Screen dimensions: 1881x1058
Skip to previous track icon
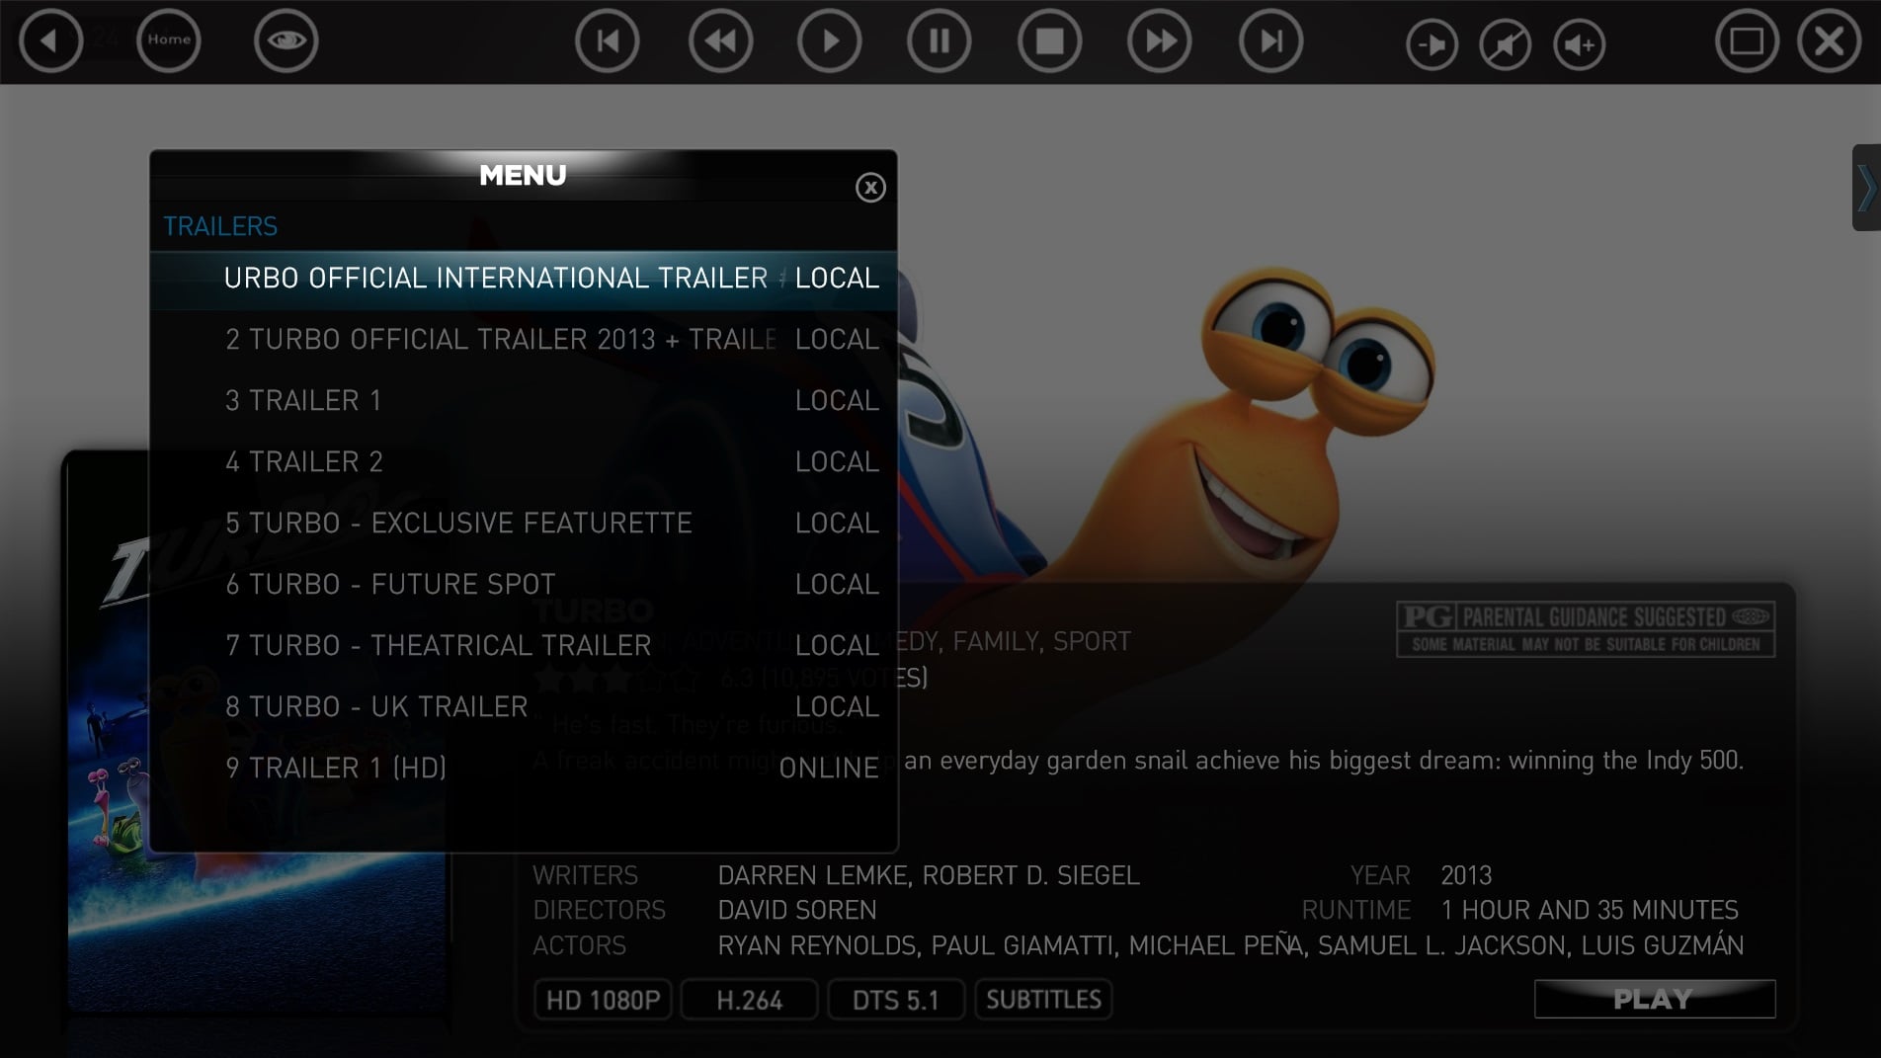[x=608, y=41]
